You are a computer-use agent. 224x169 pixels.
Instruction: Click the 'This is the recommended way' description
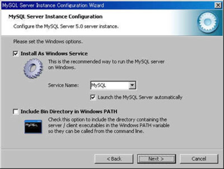106,65
